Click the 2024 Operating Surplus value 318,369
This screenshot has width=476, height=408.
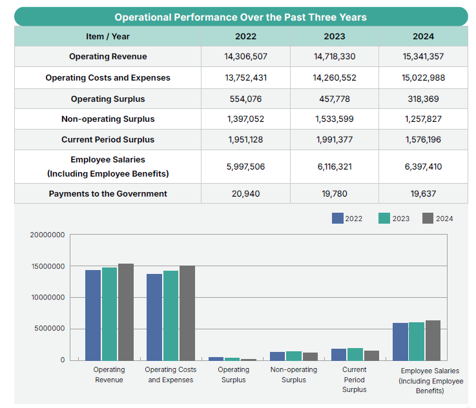423,99
